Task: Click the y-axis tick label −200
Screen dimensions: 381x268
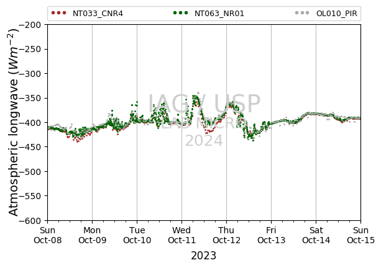Action: (x=31, y=25)
